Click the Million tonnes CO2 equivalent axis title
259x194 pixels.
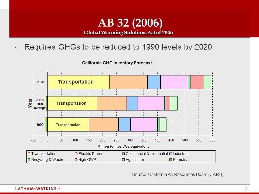tap(123, 147)
